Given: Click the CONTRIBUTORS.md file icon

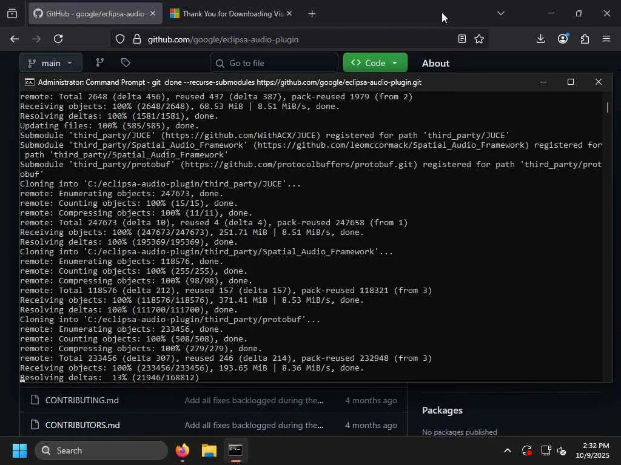Looking at the screenshot, I should (x=35, y=424).
